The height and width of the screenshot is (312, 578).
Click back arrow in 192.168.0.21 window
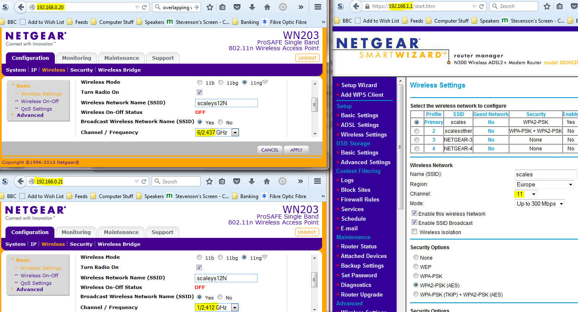21,181
